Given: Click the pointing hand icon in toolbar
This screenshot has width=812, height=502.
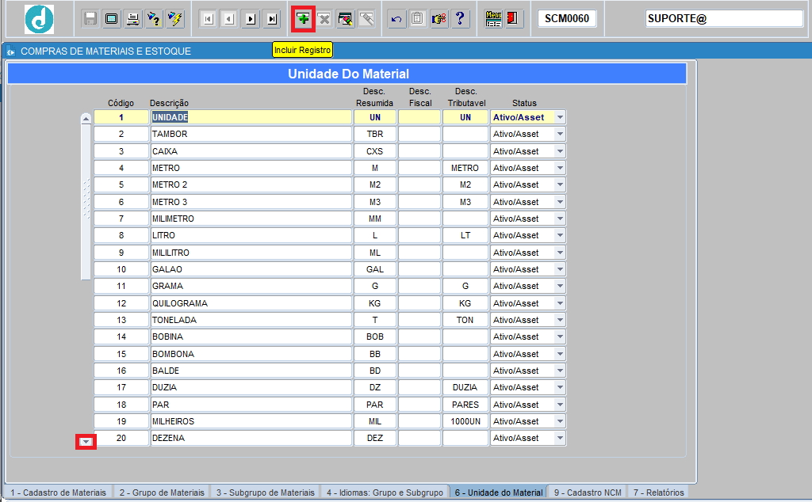Looking at the screenshot, I should 439,19.
